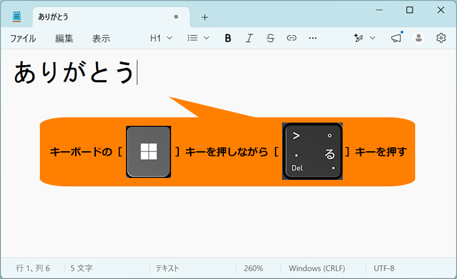Click the UTF-8 encoding entry

coord(384,268)
